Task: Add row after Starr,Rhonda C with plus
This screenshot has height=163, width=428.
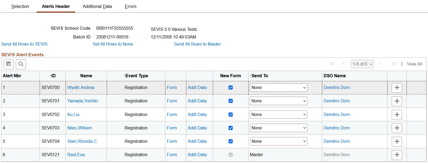Action: (x=397, y=141)
